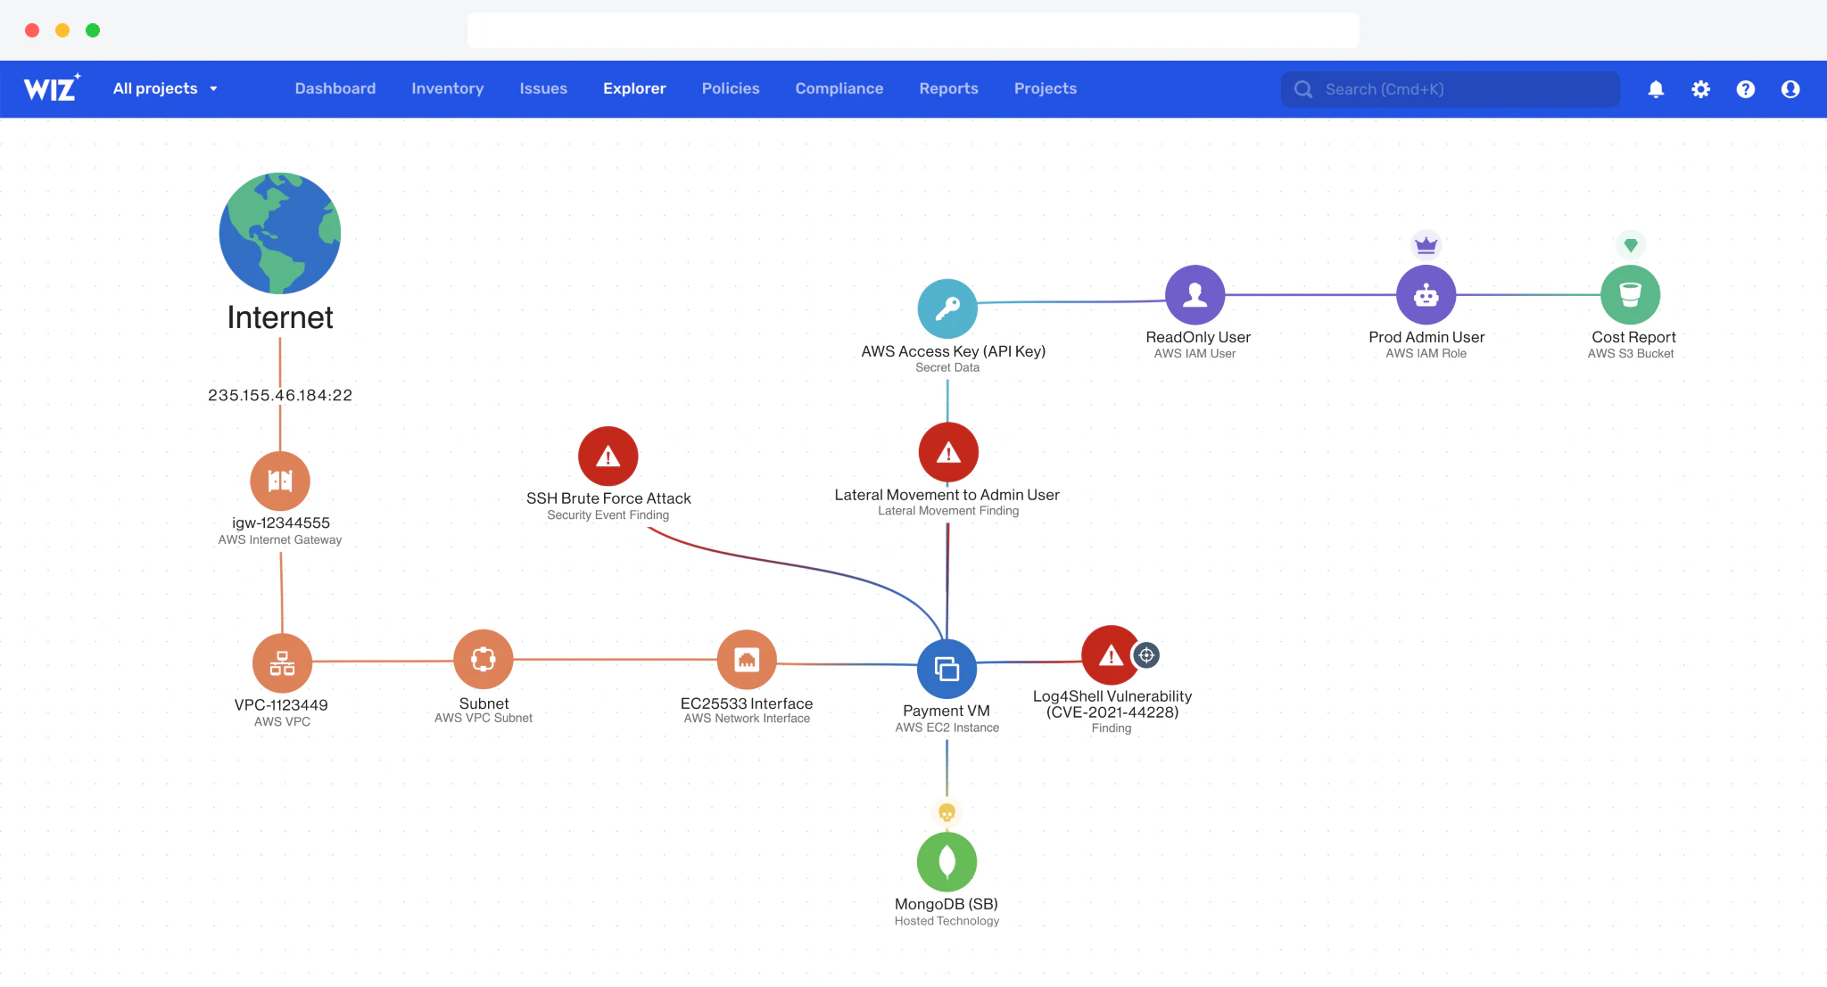Click the Log4Shell Vulnerability (CVE-2021-44228) label
The image size is (1827, 987).
(1112, 704)
